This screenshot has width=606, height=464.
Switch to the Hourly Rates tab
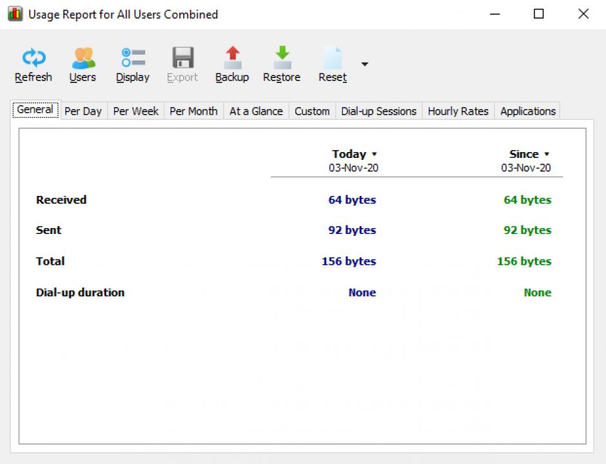coord(458,111)
